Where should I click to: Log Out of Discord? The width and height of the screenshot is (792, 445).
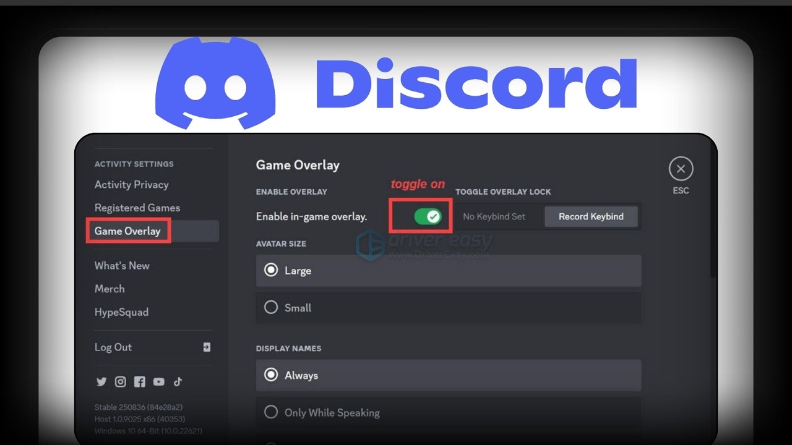(x=152, y=347)
